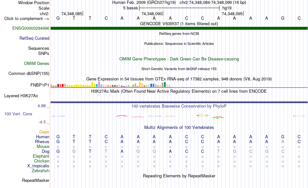Click the small green mark in the PhyloP track

(218, 118)
